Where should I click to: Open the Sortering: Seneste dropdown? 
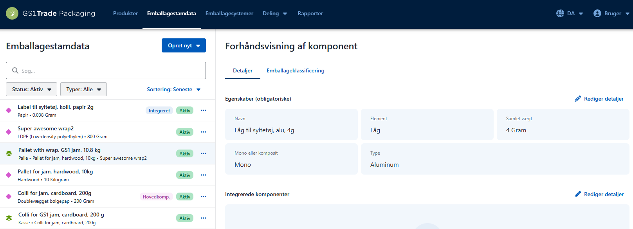(174, 89)
